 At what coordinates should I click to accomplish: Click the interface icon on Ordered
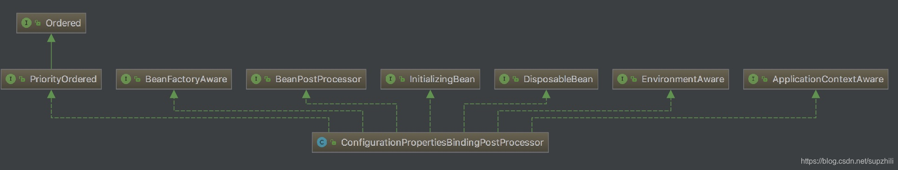[26, 23]
